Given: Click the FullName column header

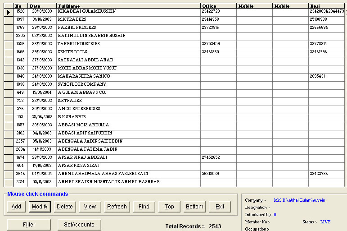Looking at the screenshot, I should [128, 6].
